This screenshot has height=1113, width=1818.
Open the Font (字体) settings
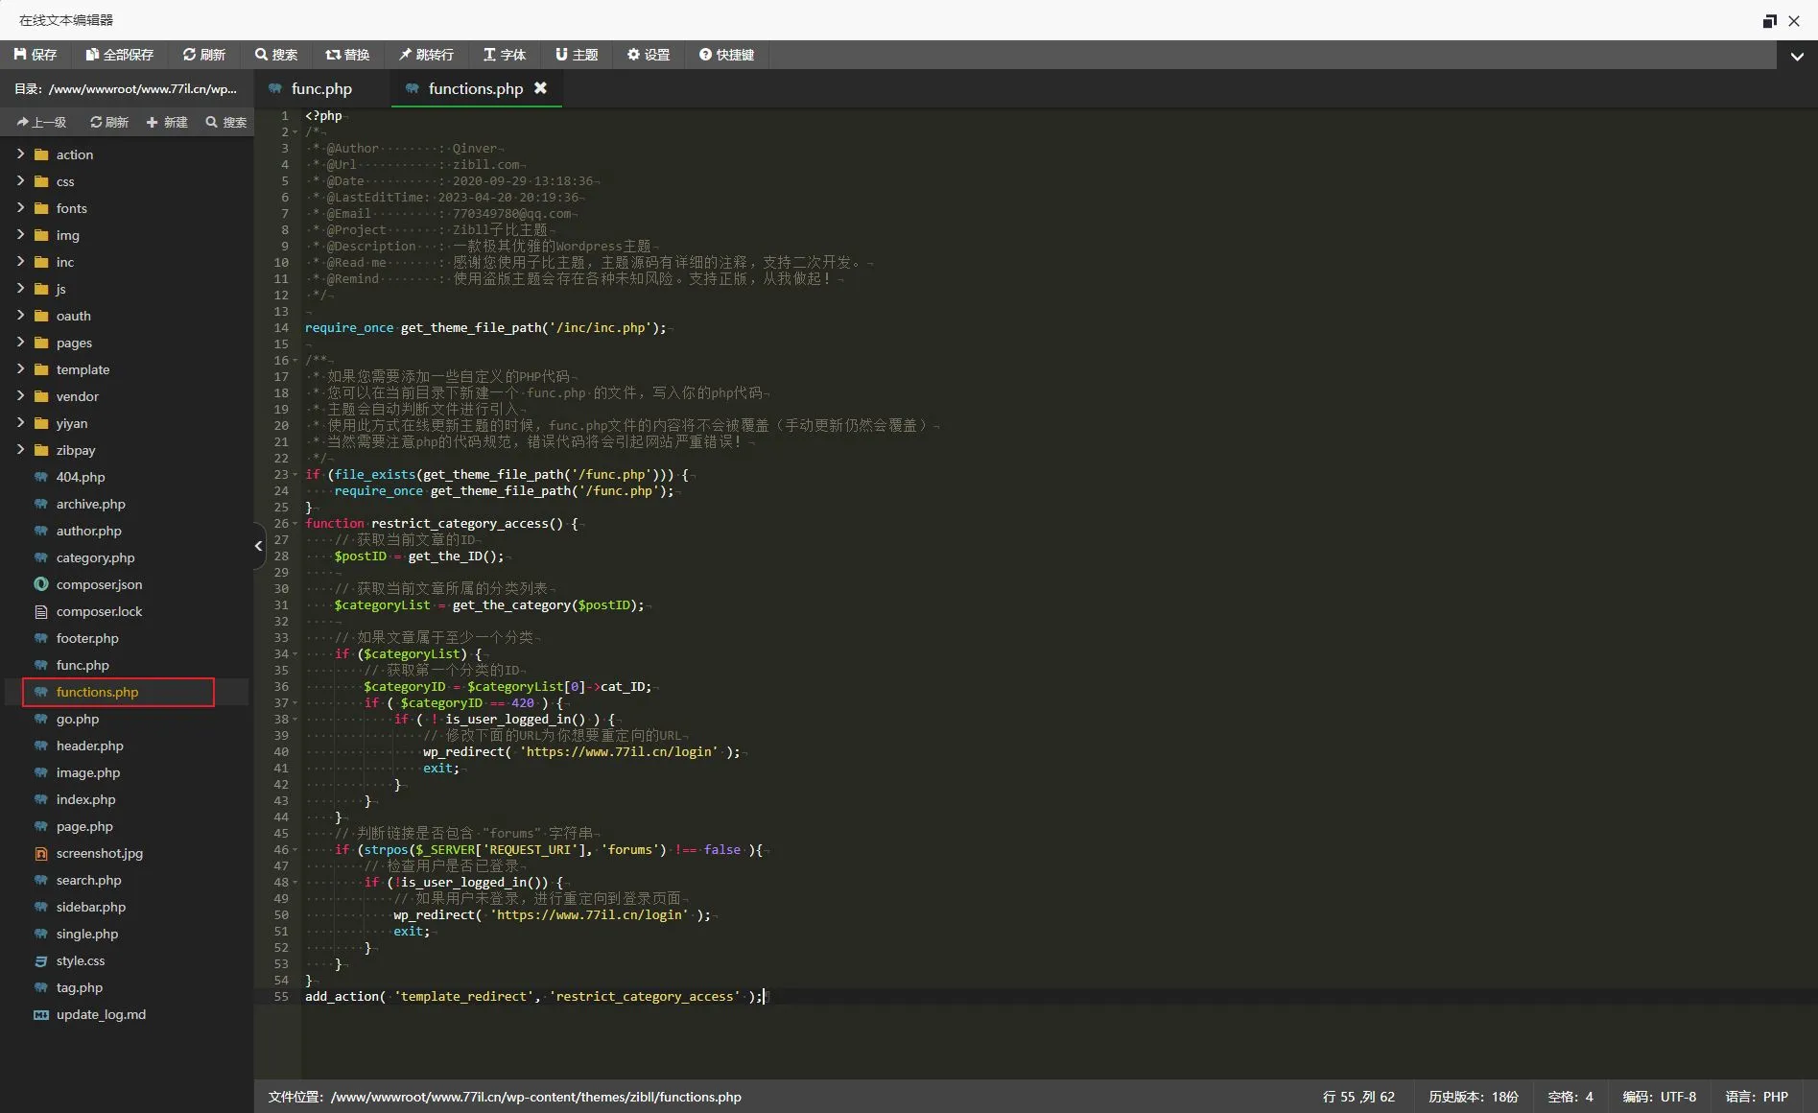coord(505,55)
